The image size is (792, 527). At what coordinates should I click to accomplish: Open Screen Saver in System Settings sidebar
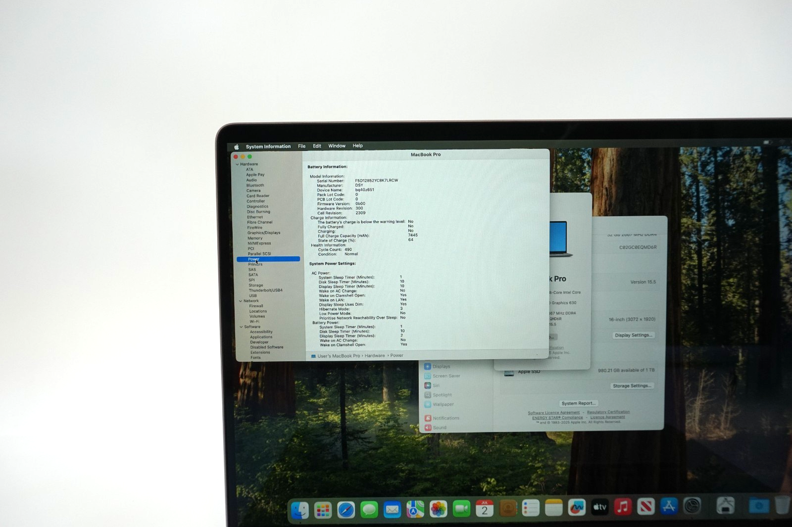point(442,376)
